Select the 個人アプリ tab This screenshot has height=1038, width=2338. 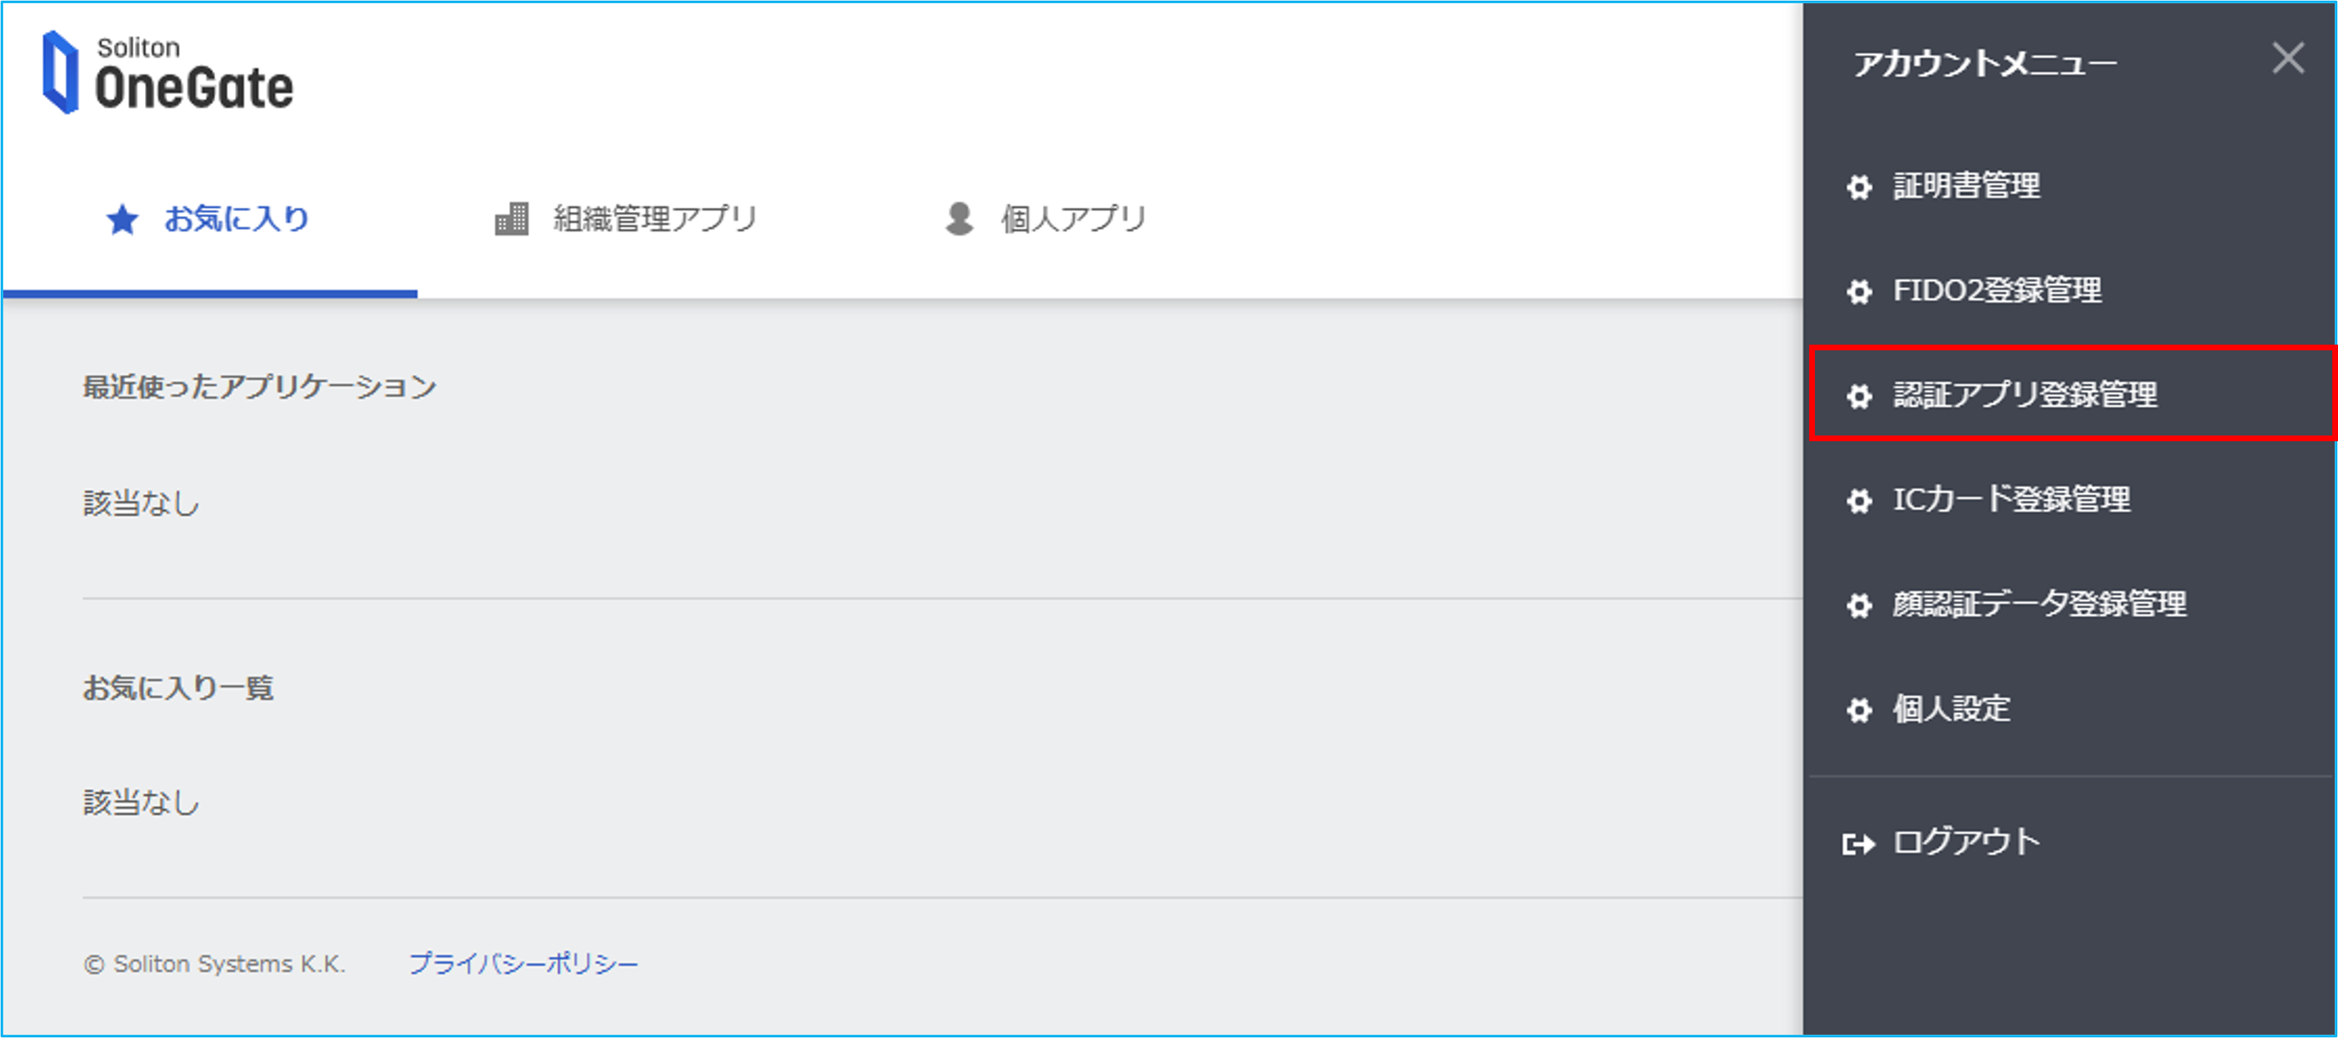pos(1045,219)
